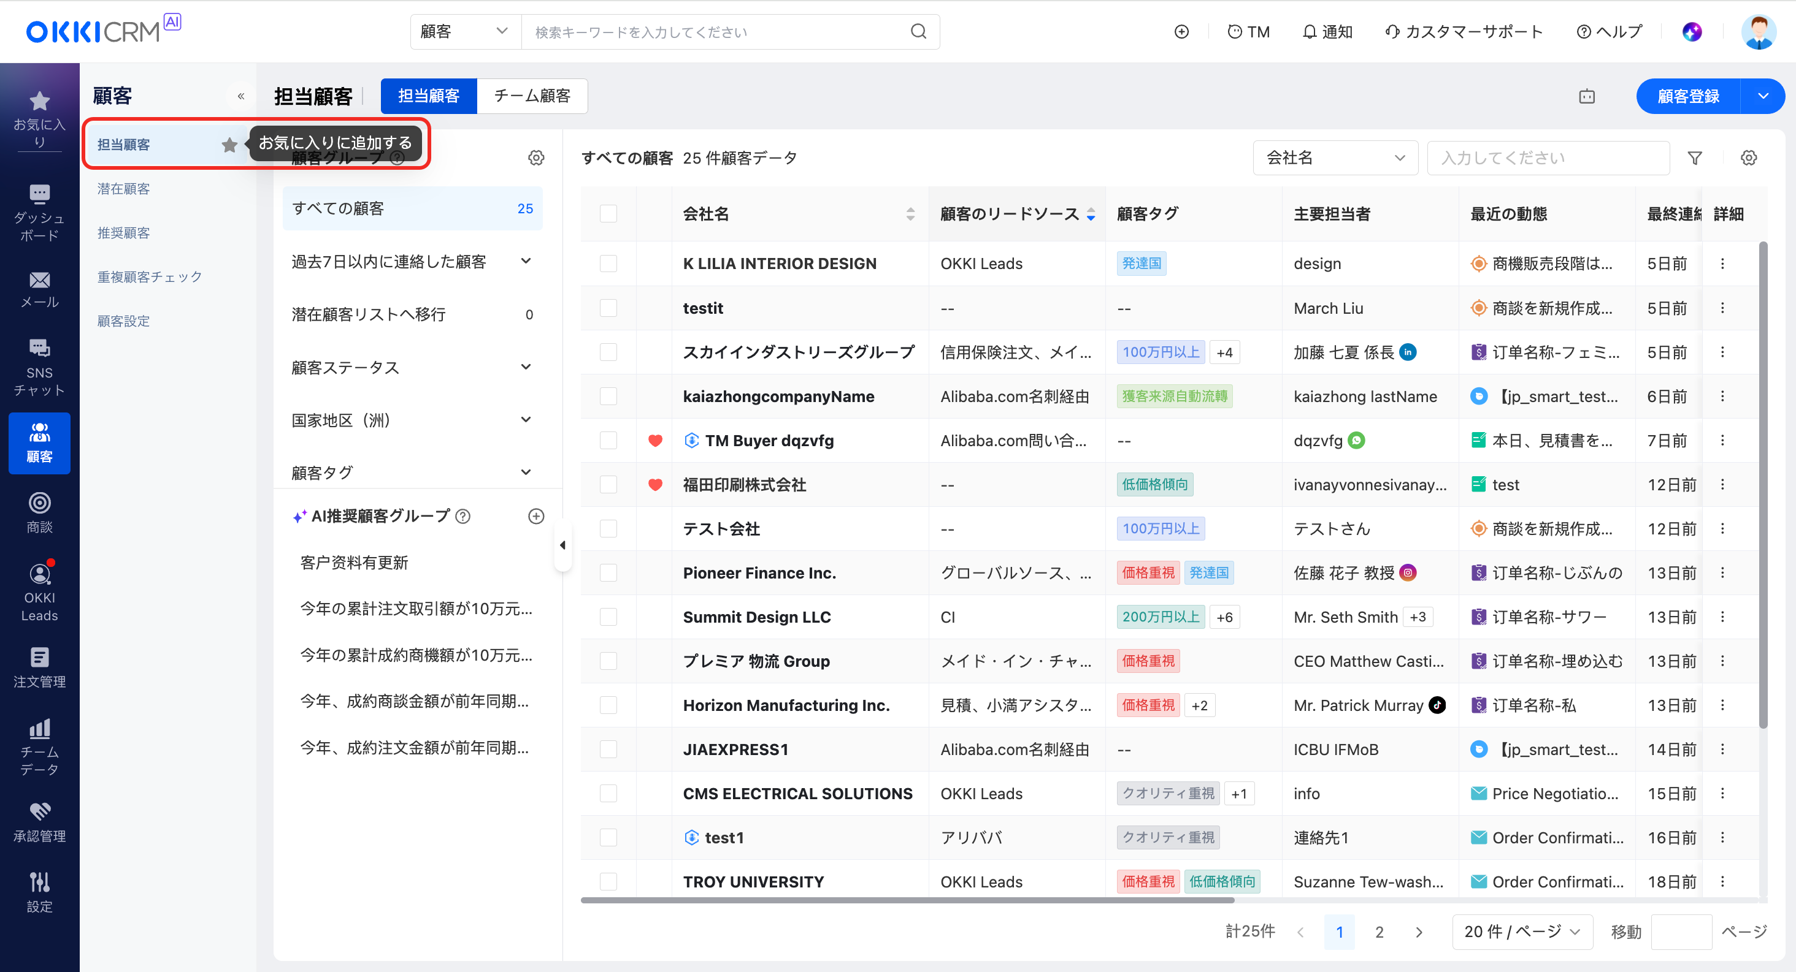Open table column settings gear
Viewport: 1796px width, 972px height.
[1749, 158]
